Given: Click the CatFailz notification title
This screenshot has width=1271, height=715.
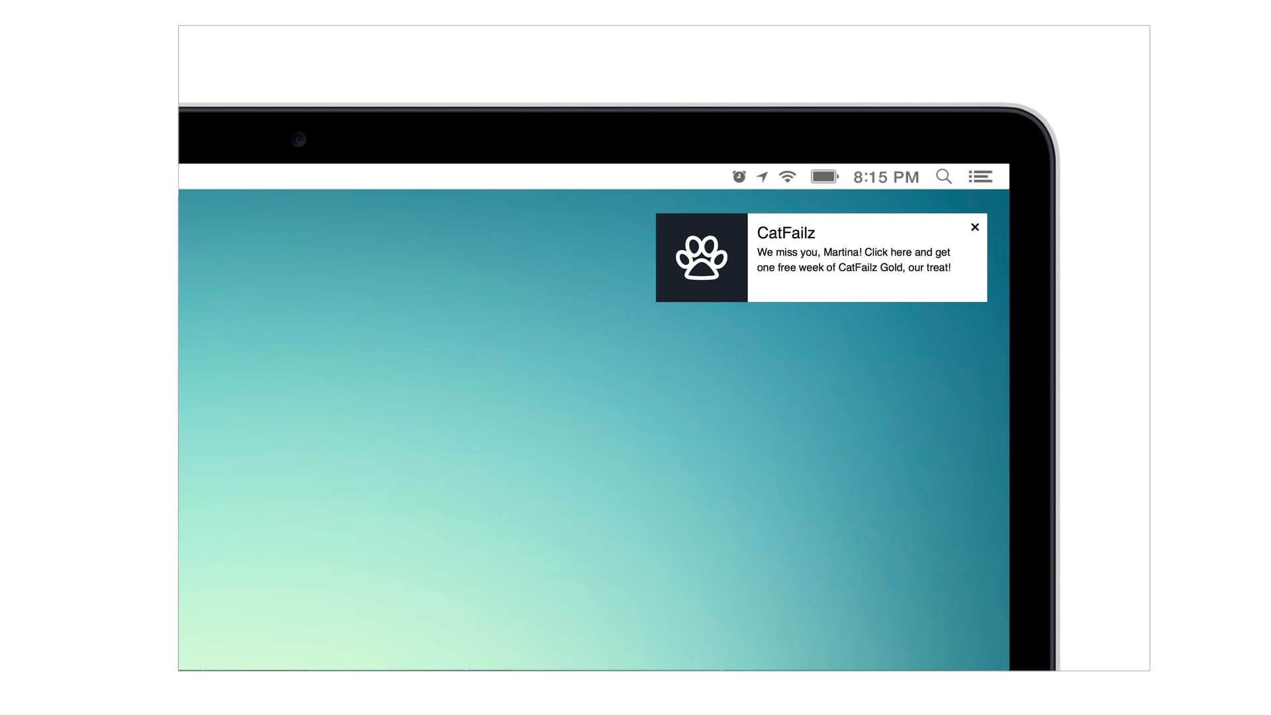Looking at the screenshot, I should click(x=786, y=233).
